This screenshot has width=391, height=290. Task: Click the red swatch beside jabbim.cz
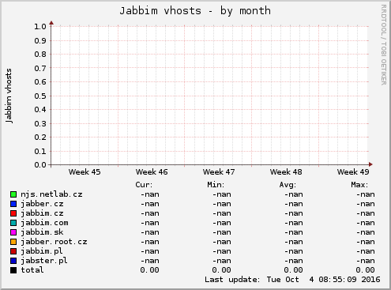13,213
